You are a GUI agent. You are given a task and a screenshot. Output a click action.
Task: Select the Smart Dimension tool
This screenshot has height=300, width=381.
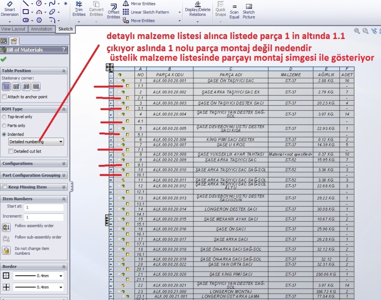pos(10,9)
